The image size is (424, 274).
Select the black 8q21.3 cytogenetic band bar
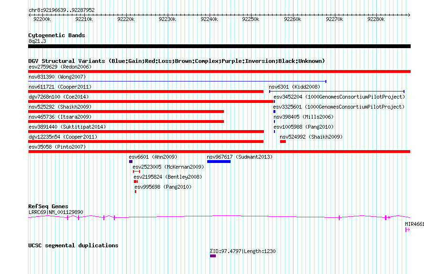219,46
